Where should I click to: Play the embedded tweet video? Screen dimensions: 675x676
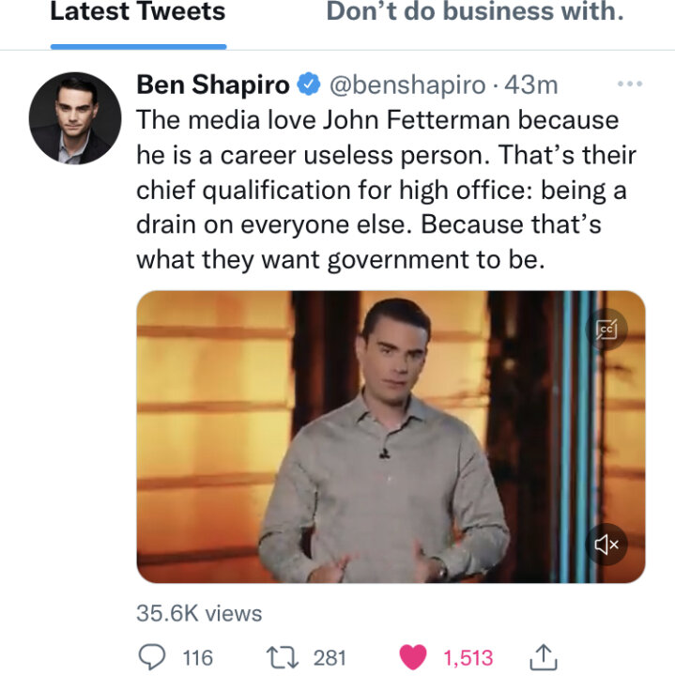coord(391,437)
